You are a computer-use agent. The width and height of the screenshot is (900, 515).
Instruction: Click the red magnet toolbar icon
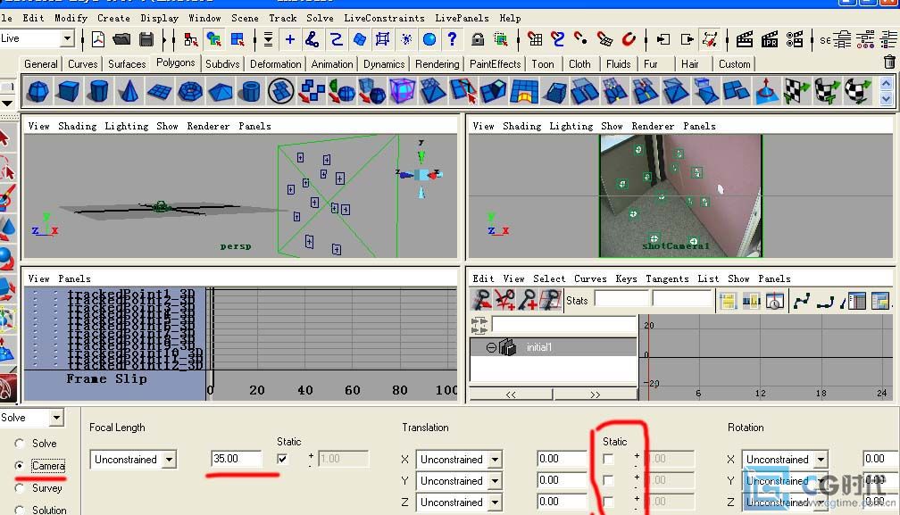629,39
